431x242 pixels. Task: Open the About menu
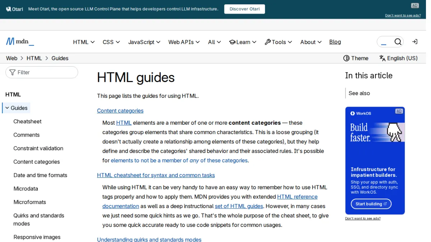point(311,42)
